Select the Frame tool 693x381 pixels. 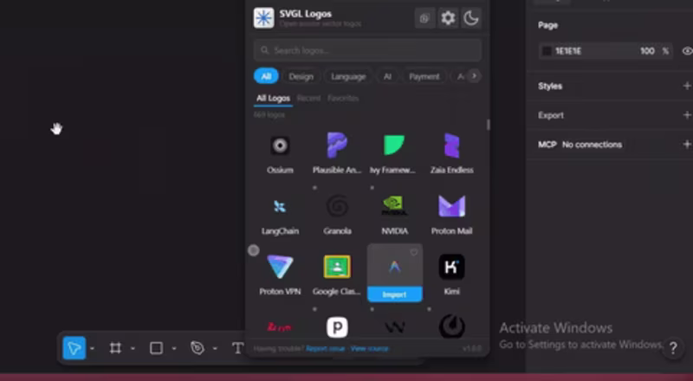coord(115,348)
